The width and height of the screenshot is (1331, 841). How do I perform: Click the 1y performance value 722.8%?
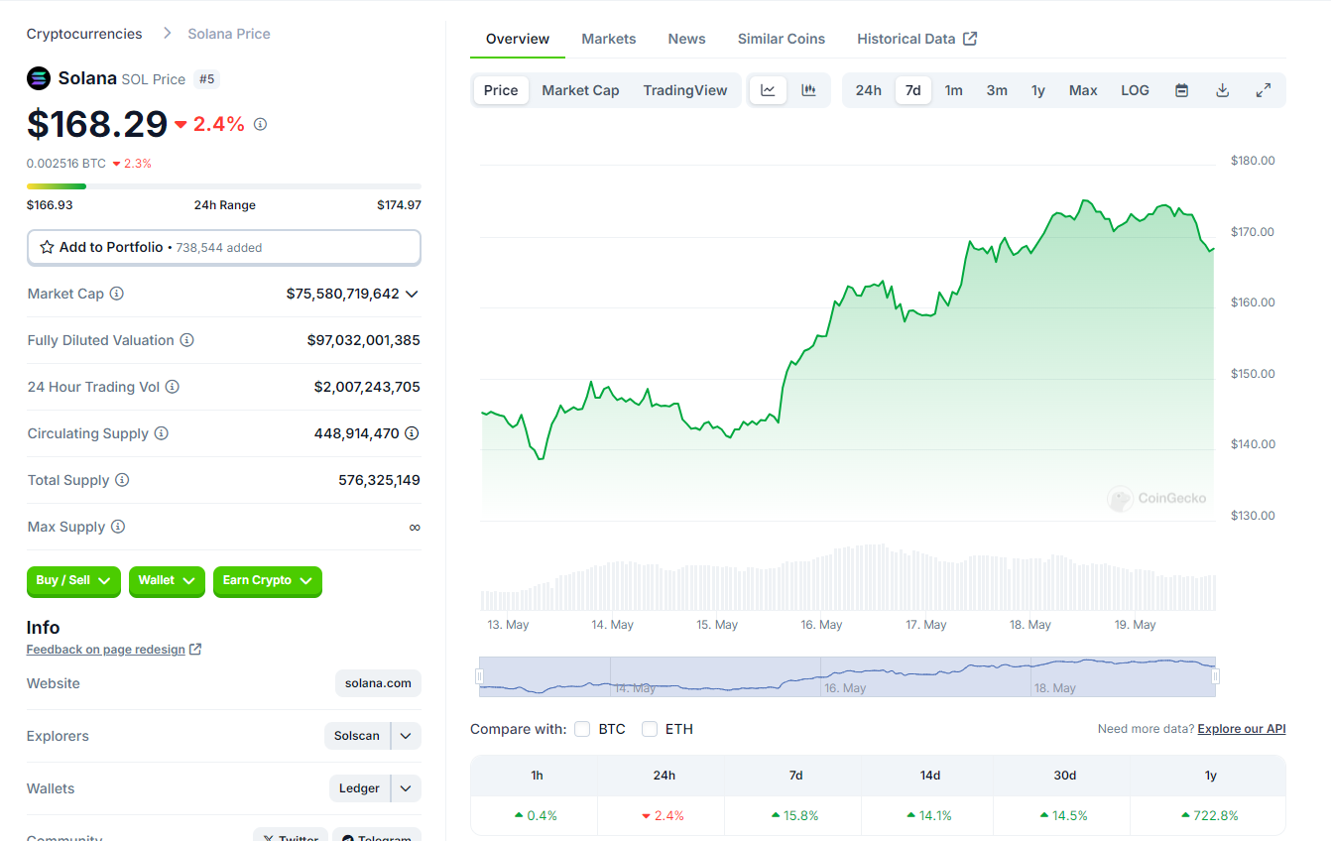click(1210, 815)
